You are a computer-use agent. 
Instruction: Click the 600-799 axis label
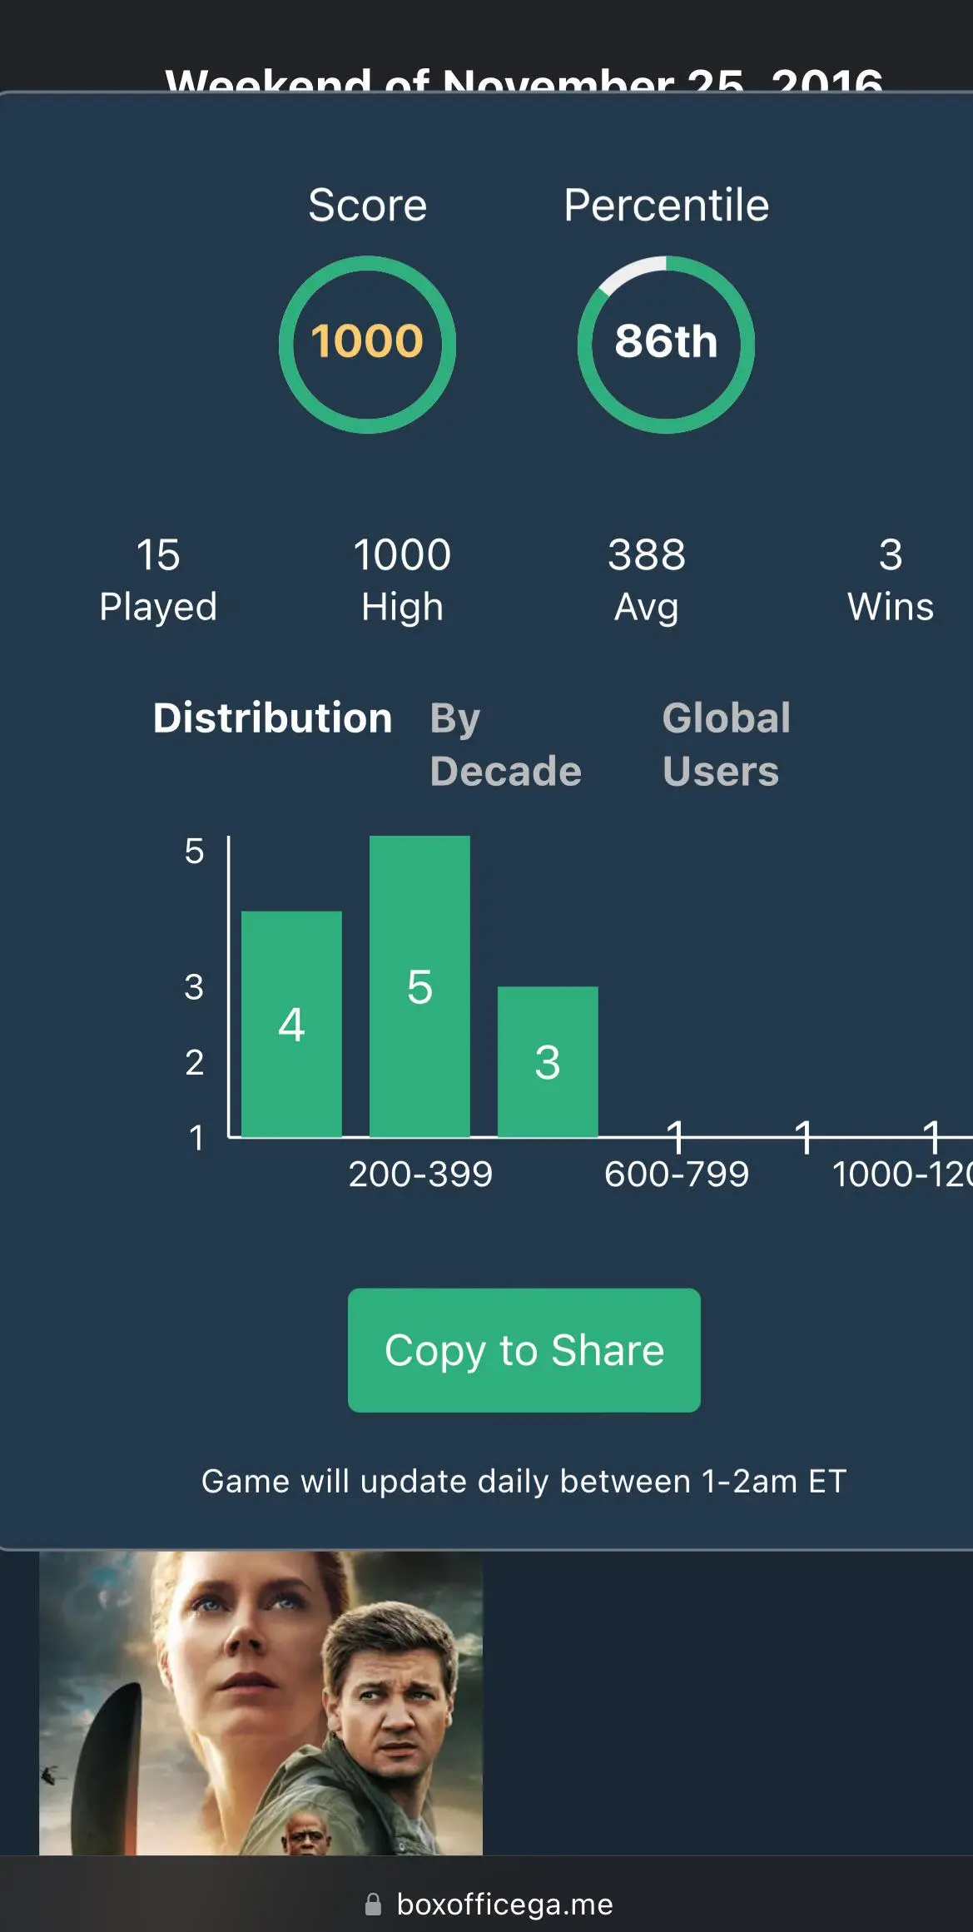[x=677, y=1175]
